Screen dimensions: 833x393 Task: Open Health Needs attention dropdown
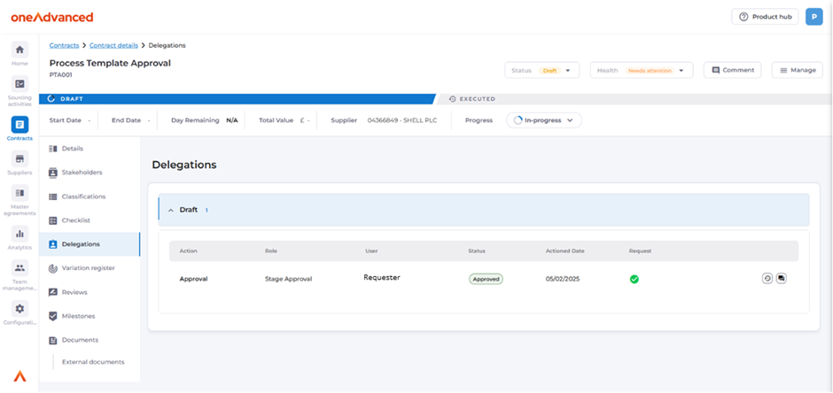tap(641, 70)
